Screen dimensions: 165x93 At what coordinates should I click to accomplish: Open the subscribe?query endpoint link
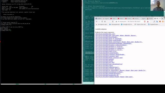[107, 67]
